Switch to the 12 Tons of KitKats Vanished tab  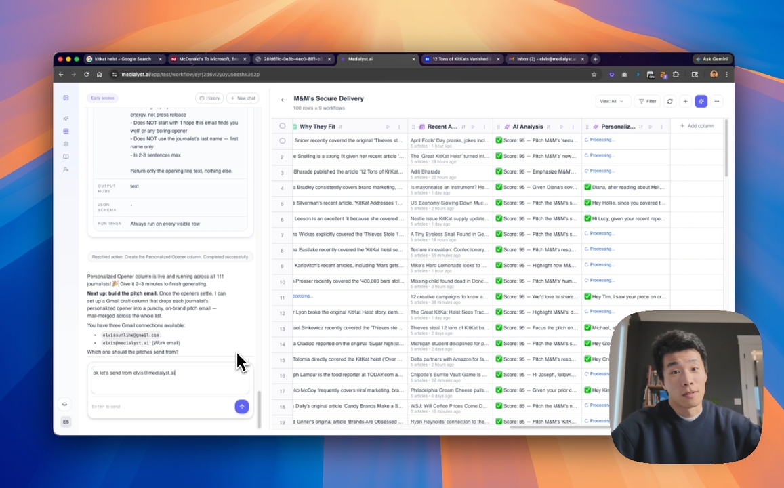(x=461, y=59)
